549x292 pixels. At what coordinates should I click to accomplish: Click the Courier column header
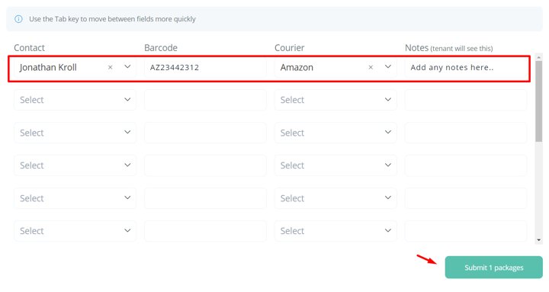click(x=290, y=47)
